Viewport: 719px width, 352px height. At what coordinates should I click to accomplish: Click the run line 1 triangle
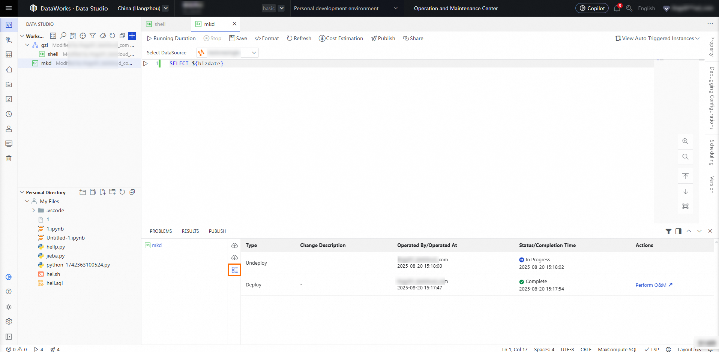point(146,64)
